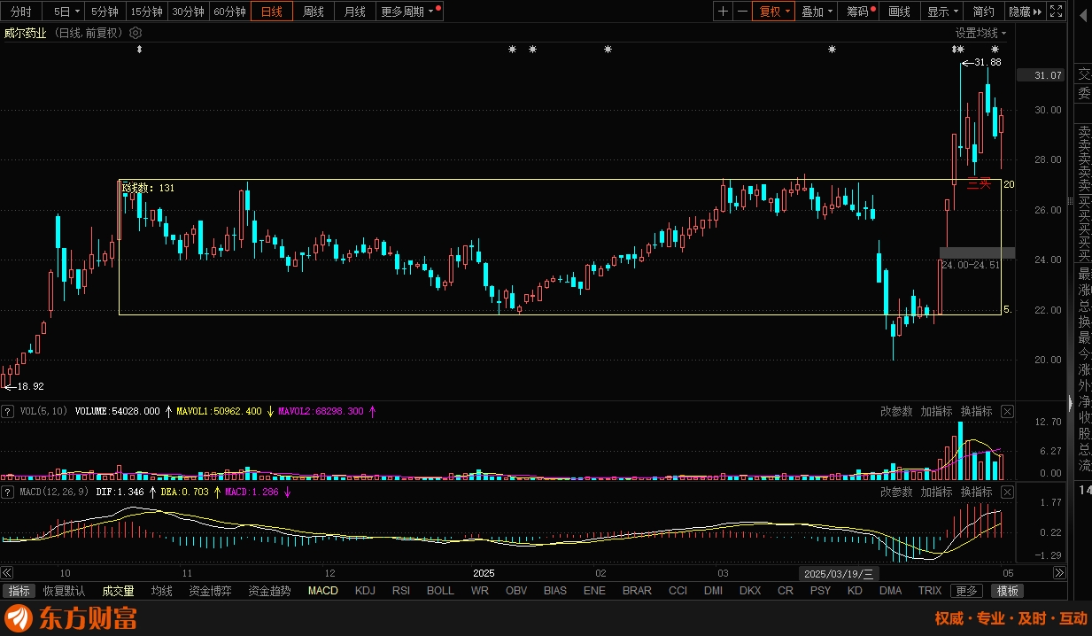Click 换指标 in VOL panel
The image size is (1092, 636).
[976, 411]
